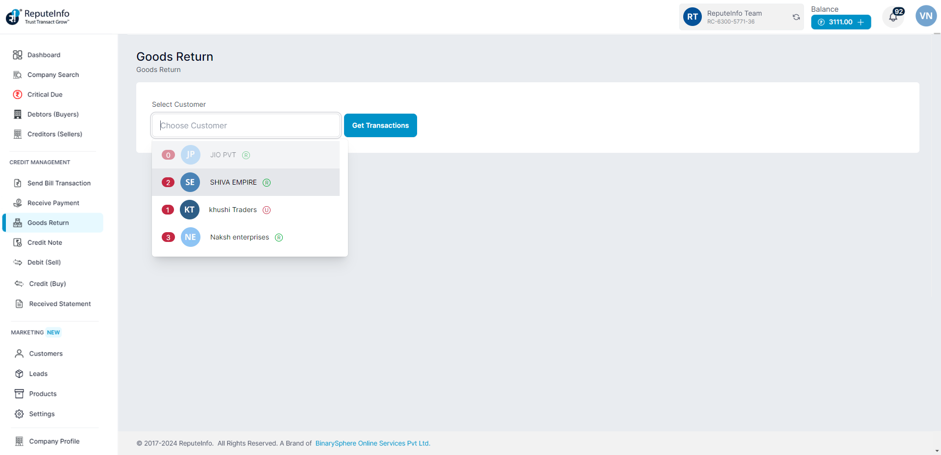941x455 pixels.
Task: Select the JIO PVT customer option
Action: click(223, 155)
